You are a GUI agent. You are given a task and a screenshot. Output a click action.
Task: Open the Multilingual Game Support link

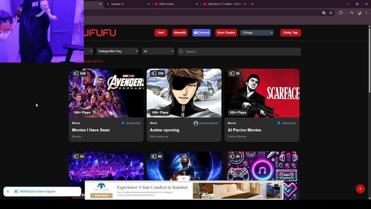37,192
